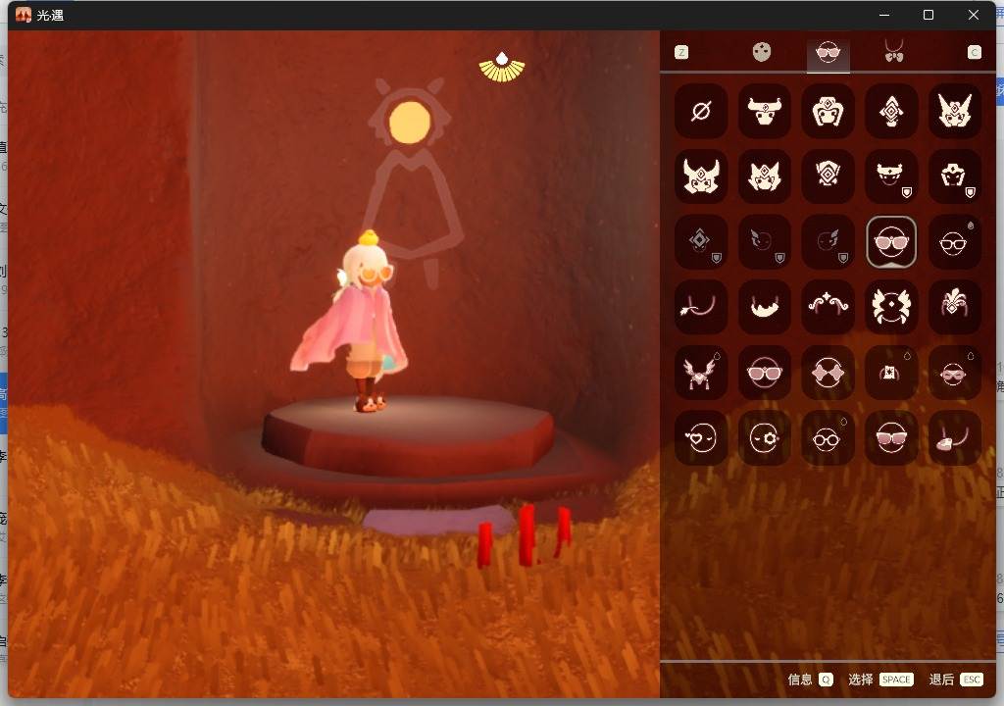Choose the smiling crowned mask with shield badge
This screenshot has height=706, width=1004.
(891, 176)
